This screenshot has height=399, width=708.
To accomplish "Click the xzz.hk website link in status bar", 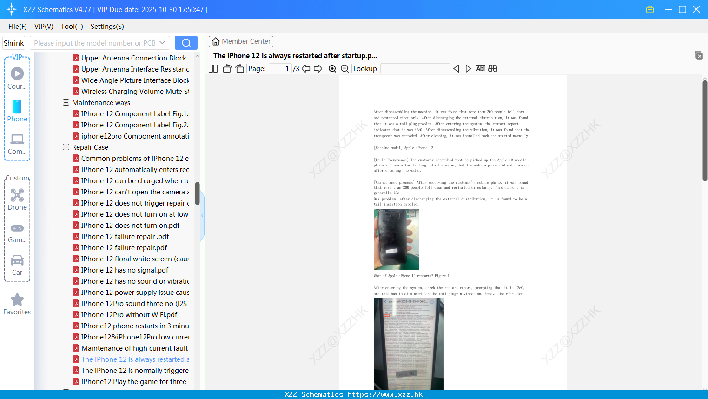I will (385, 394).
